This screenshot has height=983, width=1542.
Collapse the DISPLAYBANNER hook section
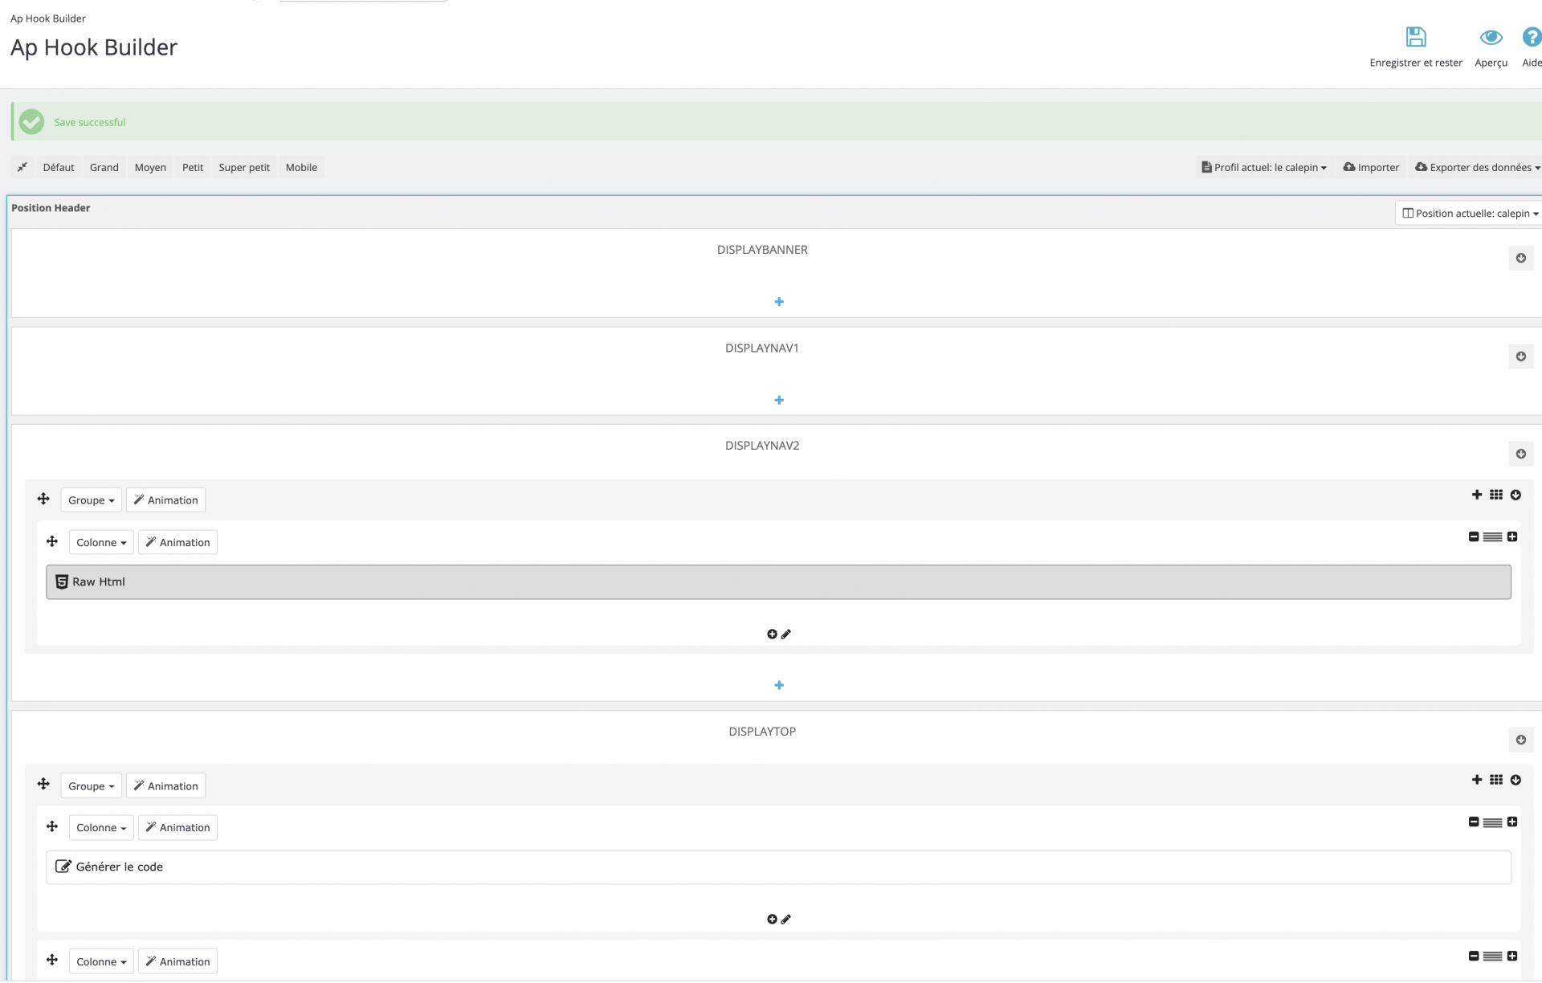1520,258
